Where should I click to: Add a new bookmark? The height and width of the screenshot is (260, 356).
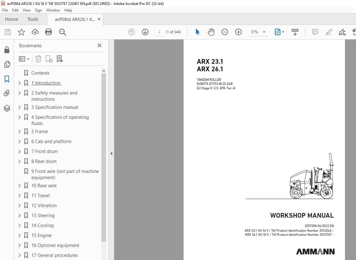(49, 59)
